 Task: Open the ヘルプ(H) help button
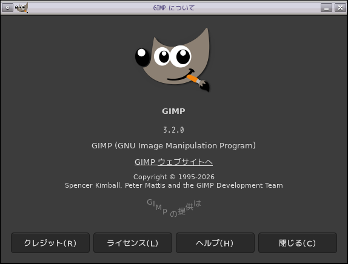click(215, 243)
